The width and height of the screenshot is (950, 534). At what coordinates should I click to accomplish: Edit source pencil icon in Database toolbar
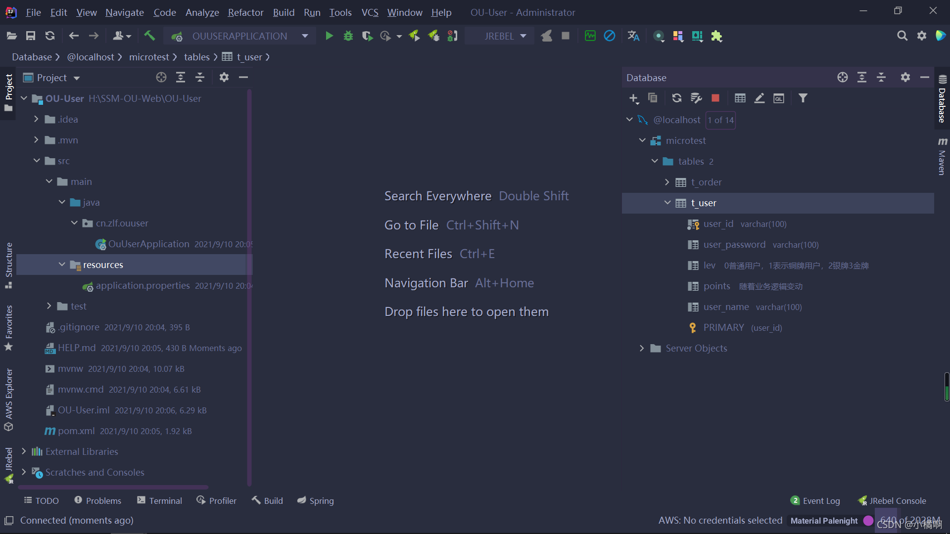tap(760, 98)
